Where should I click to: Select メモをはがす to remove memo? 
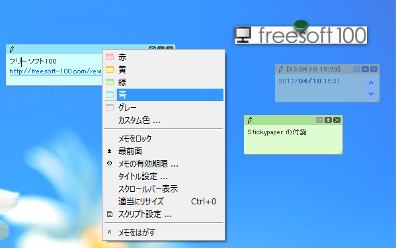[x=164, y=232]
